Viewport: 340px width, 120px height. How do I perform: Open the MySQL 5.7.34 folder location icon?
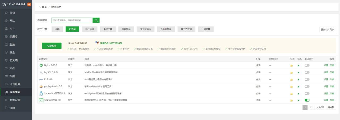(x=291, y=72)
